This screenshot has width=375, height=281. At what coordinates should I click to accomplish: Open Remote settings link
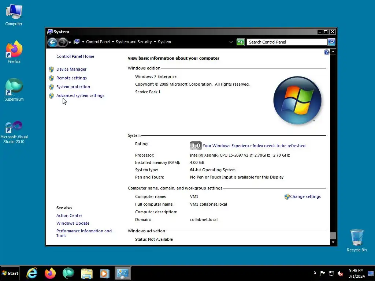pyautogui.click(x=71, y=78)
